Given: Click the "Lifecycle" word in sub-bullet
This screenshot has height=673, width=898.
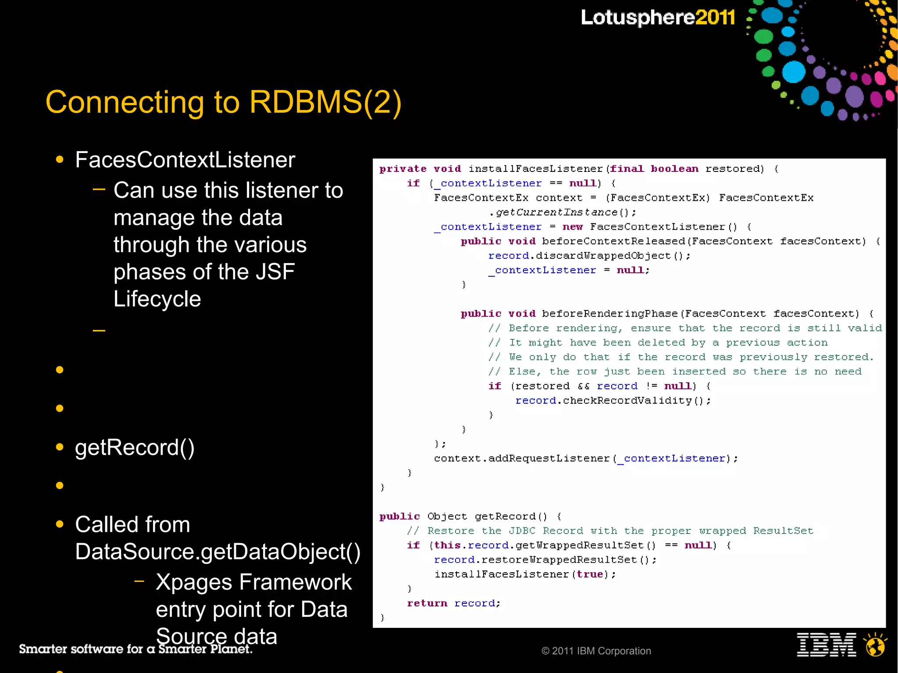Looking at the screenshot, I should [x=157, y=299].
